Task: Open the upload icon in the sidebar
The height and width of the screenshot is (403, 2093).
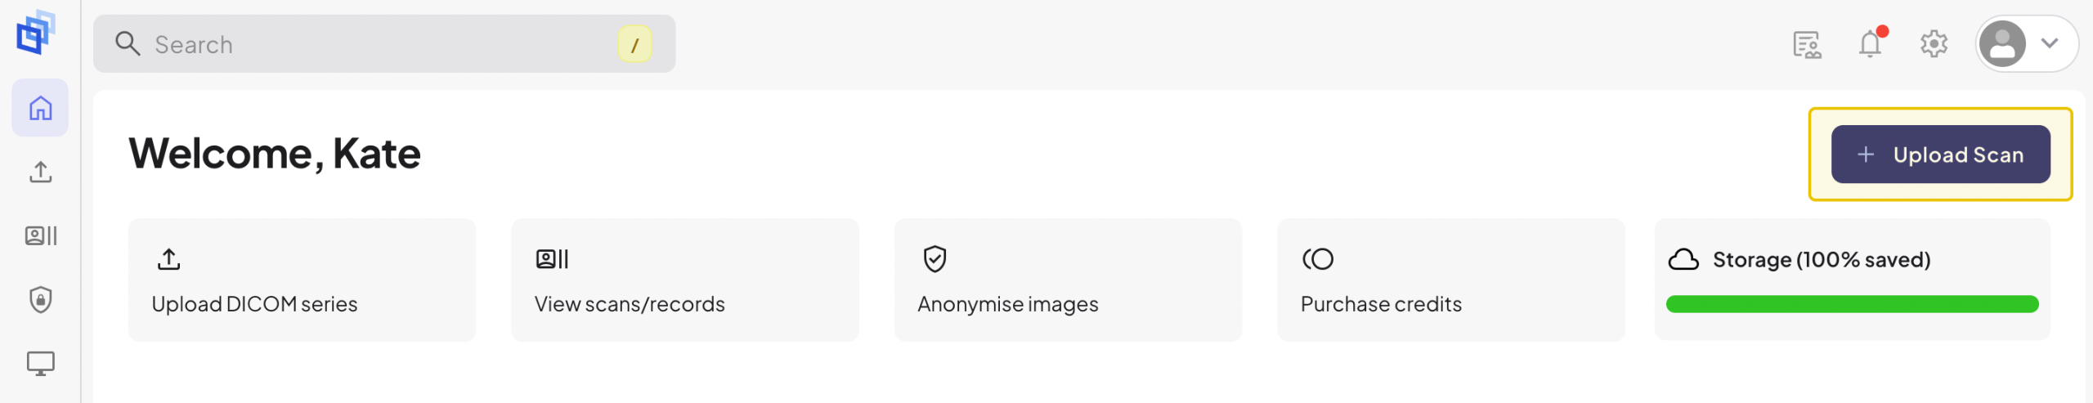Action: (40, 172)
